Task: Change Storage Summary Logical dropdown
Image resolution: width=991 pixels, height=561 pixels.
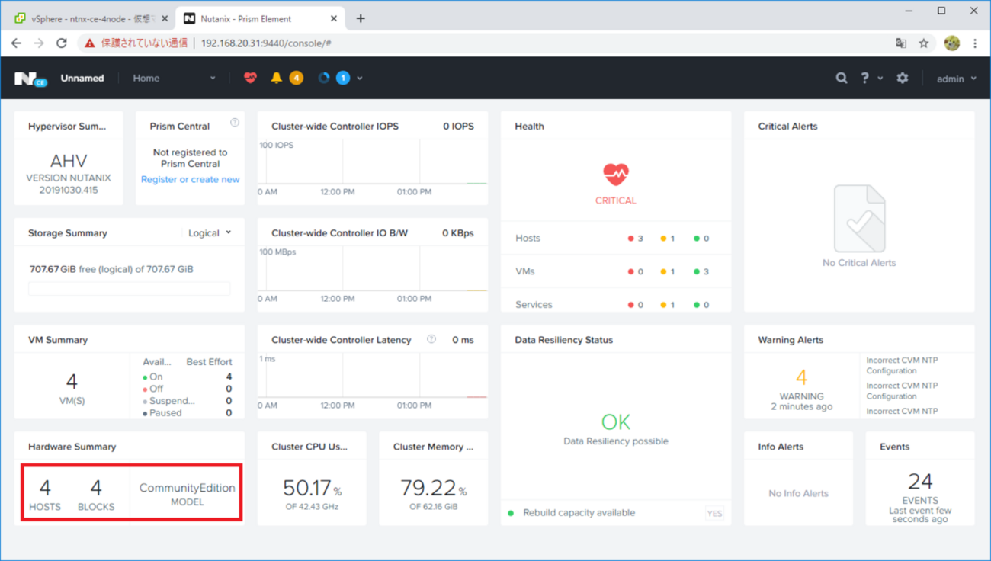Action: click(x=210, y=233)
